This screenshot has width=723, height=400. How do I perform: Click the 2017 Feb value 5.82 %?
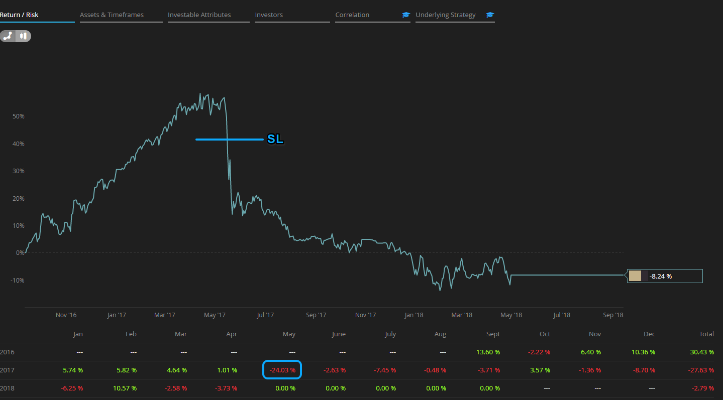126,370
